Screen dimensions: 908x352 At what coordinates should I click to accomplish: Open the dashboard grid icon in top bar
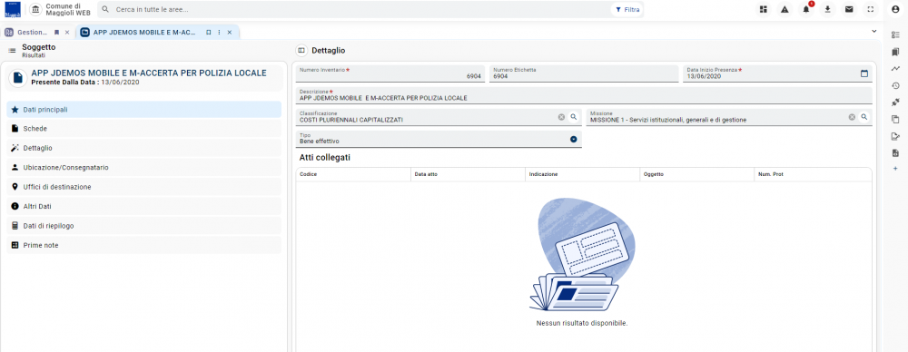(x=764, y=9)
